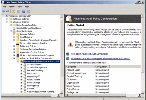Click the details pane scroll up arrow
This screenshot has width=146, height=100.
pyautogui.click(x=143, y=16)
